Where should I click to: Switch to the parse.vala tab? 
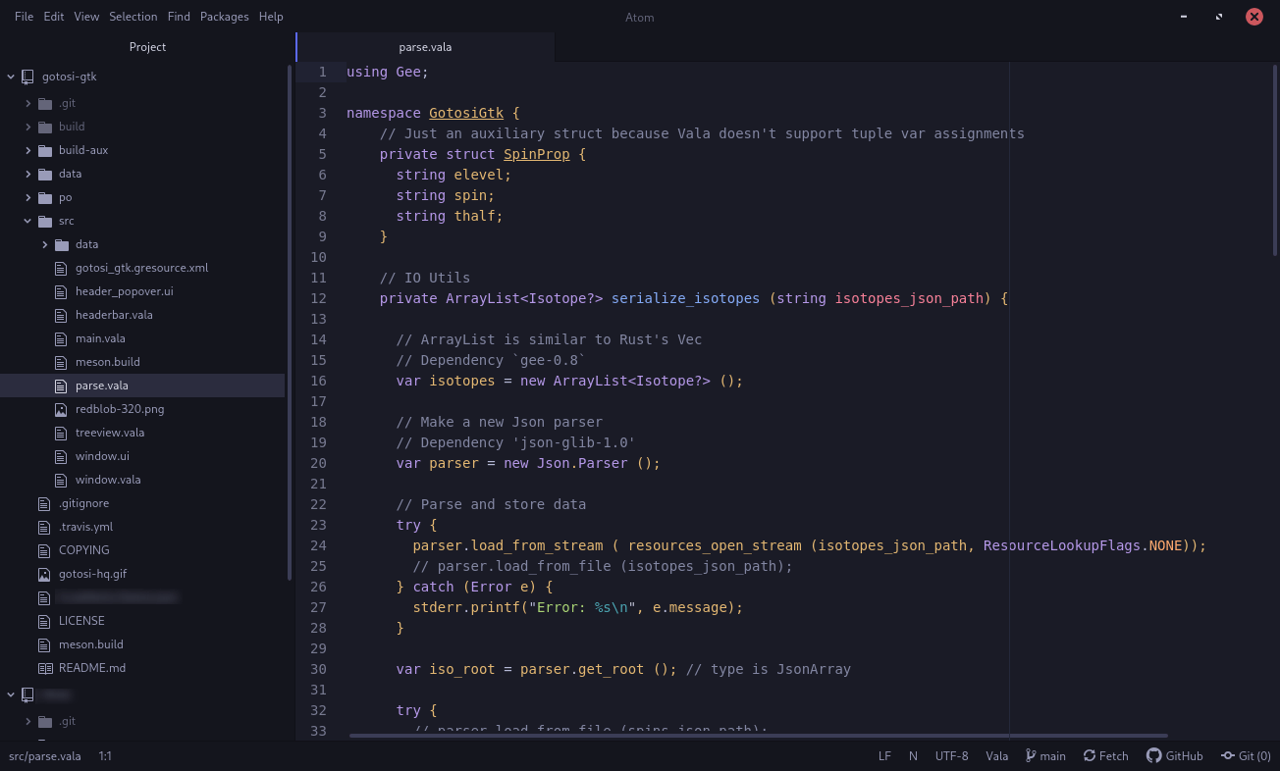tap(425, 47)
